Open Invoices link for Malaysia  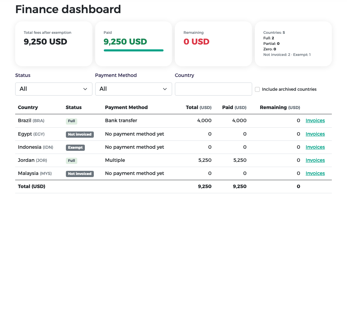click(x=315, y=173)
